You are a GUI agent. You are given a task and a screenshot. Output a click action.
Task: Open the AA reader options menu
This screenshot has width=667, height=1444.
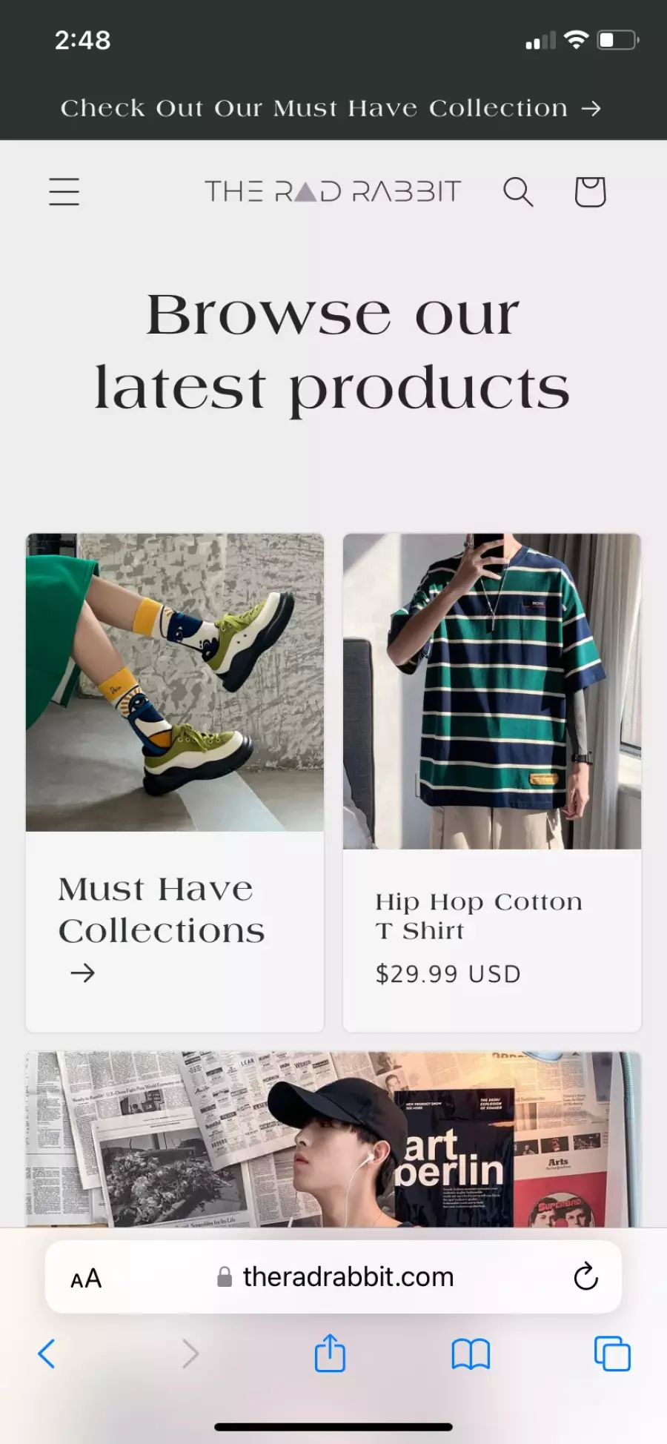(x=86, y=1278)
